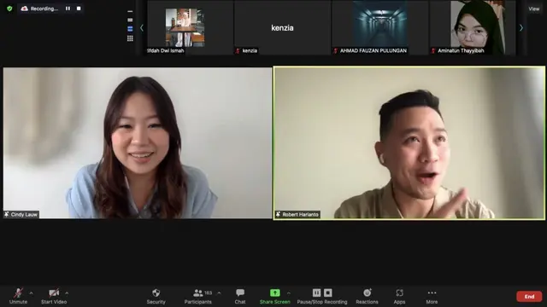
Task: Click the green Share Screen button
Action: point(275,296)
